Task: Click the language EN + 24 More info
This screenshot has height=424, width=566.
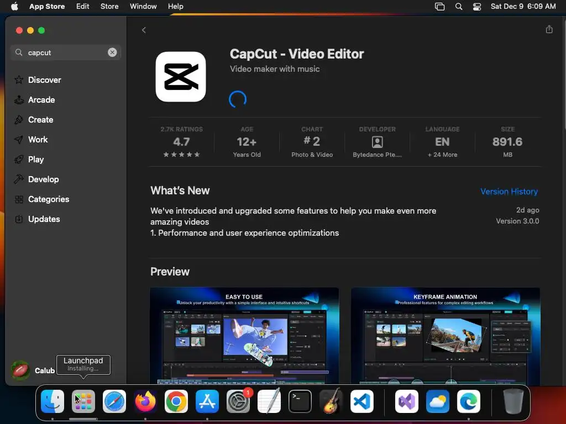Action: [443, 142]
